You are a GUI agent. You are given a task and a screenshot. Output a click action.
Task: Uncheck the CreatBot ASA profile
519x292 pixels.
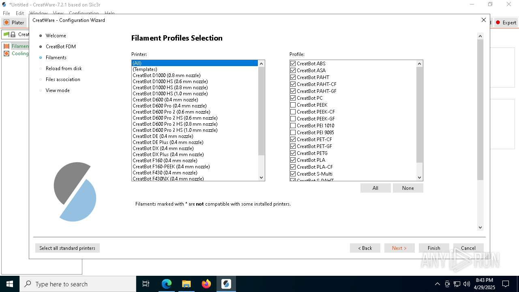pos(293,71)
